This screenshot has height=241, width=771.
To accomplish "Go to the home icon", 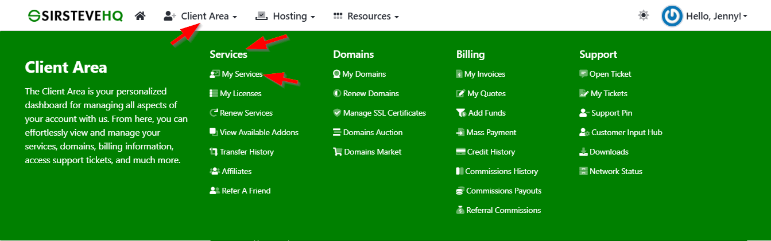I will pyautogui.click(x=140, y=16).
